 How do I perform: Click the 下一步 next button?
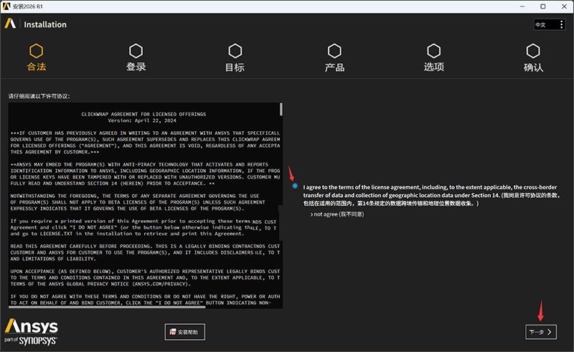click(x=541, y=332)
